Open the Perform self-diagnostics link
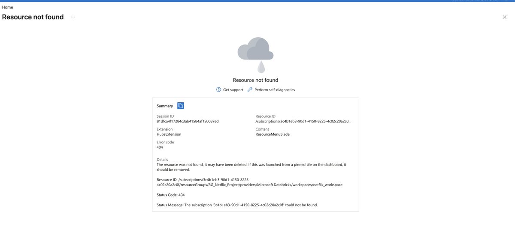The image size is (515, 235). (x=275, y=90)
